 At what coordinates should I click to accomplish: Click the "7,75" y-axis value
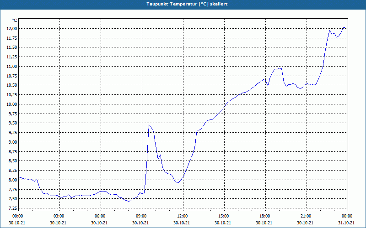13,189
